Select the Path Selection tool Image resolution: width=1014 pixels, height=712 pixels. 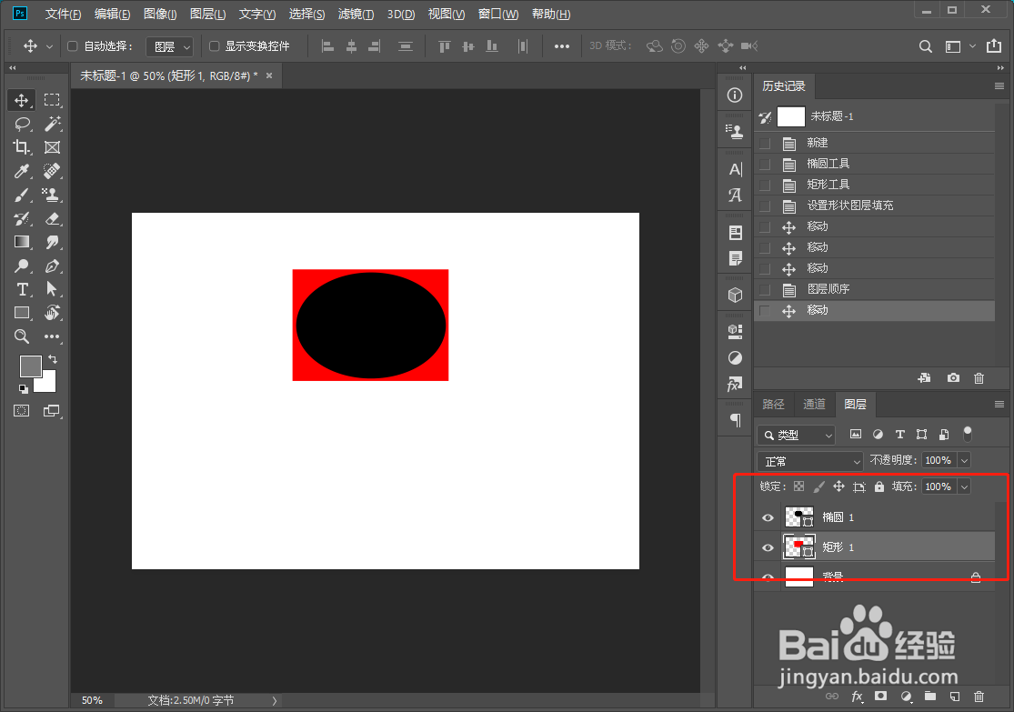coord(52,289)
